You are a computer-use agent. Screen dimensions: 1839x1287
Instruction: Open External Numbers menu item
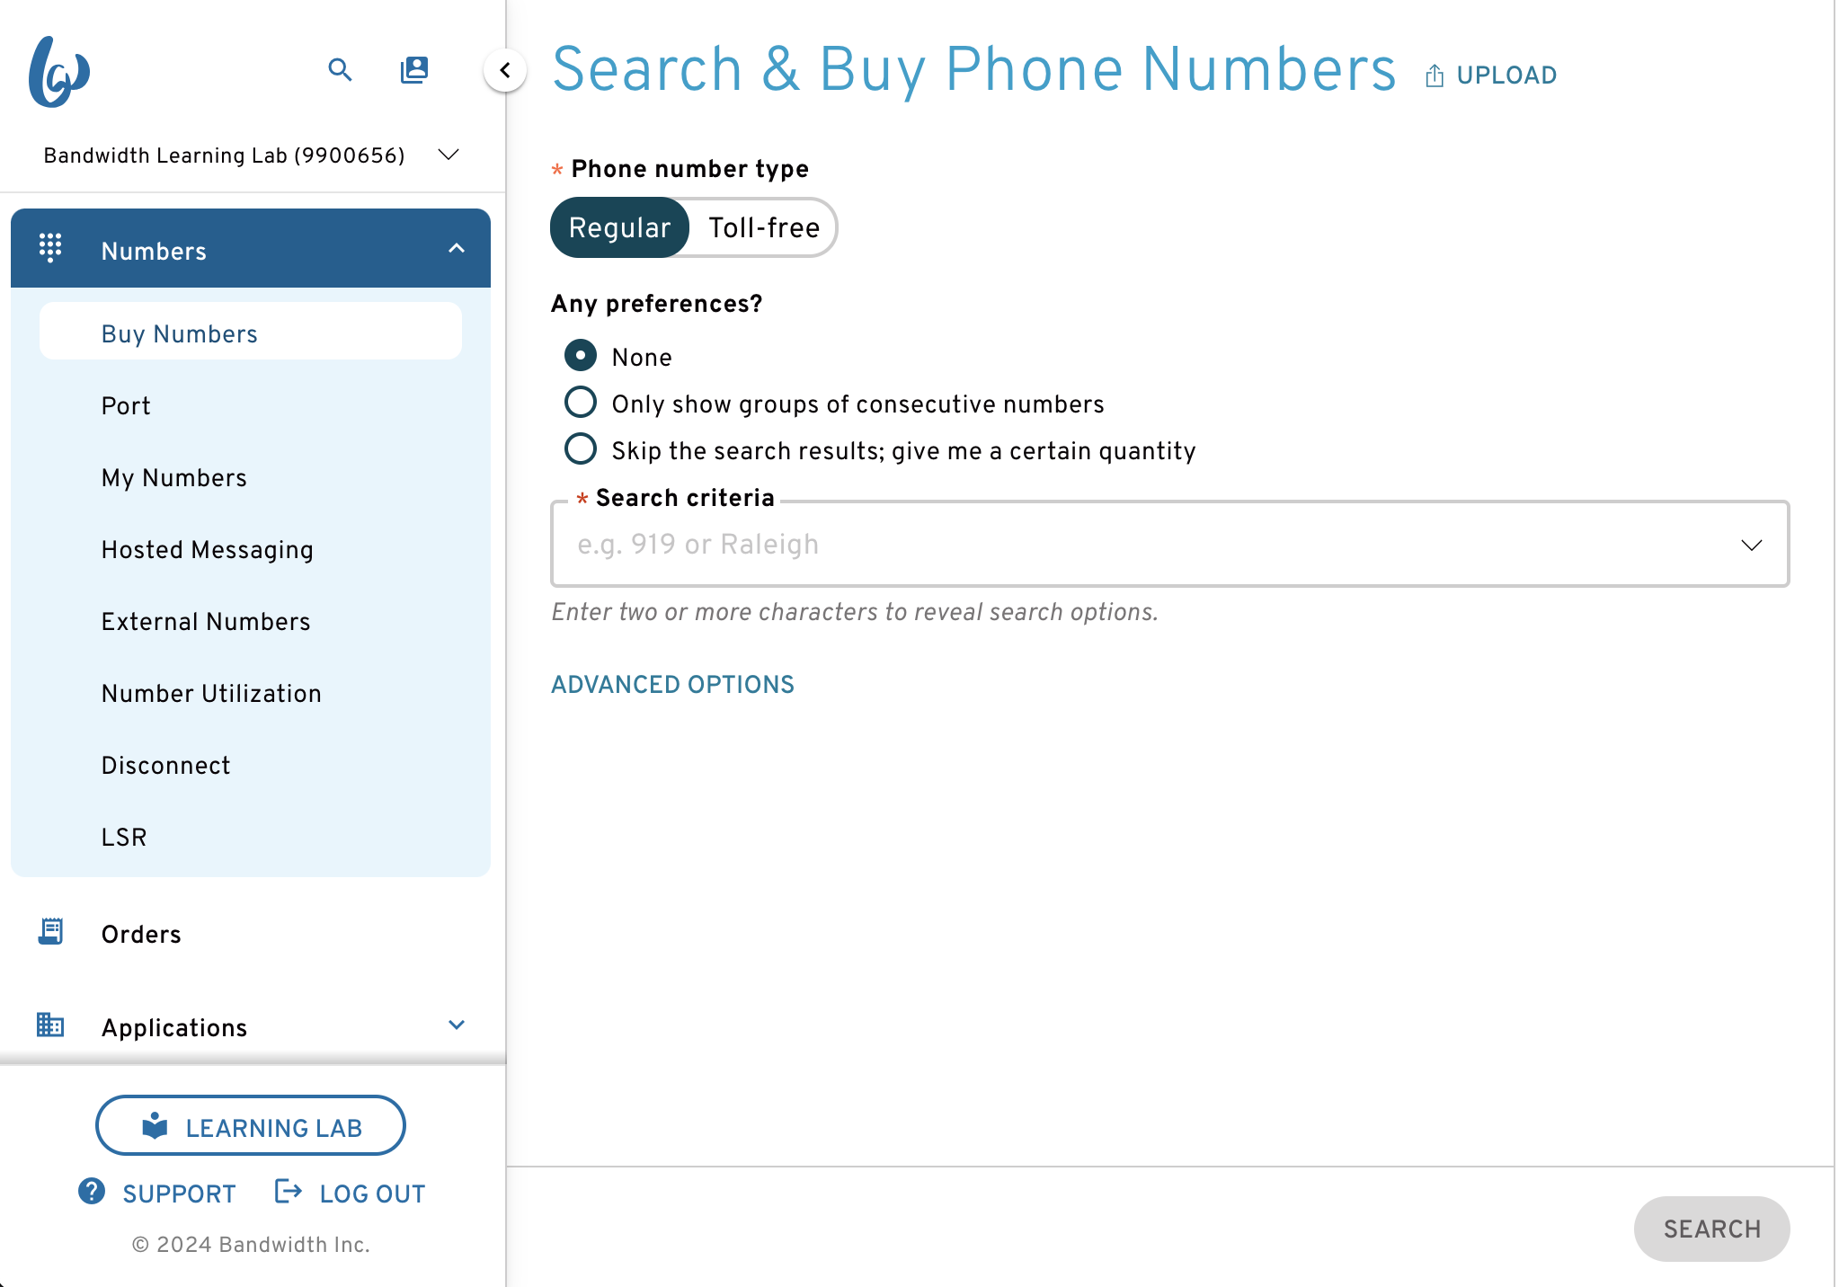click(251, 622)
